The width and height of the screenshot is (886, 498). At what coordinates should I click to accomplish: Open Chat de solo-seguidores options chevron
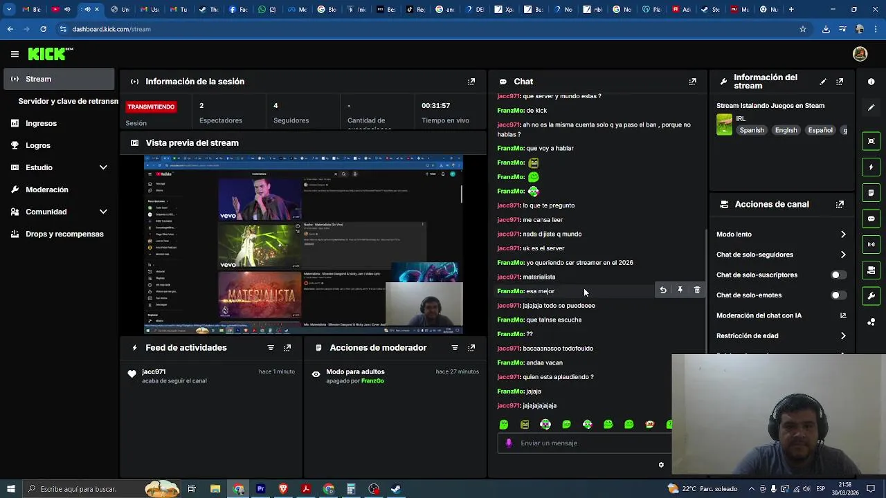click(x=843, y=255)
